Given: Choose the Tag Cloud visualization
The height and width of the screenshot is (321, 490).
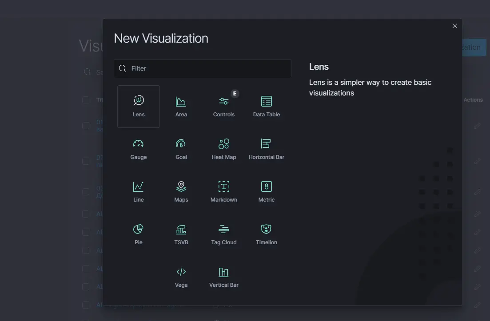Looking at the screenshot, I should [x=224, y=234].
